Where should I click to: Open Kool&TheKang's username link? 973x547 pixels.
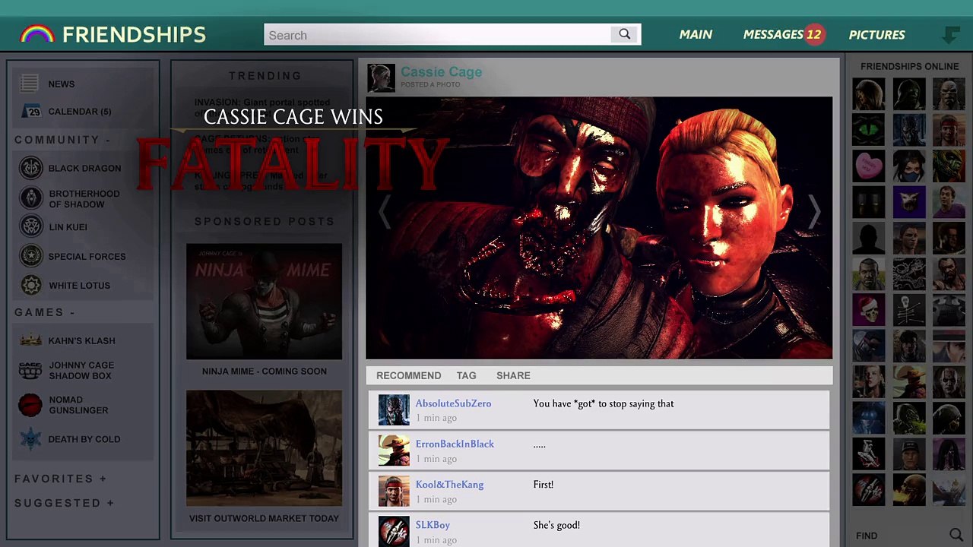pyautogui.click(x=449, y=484)
